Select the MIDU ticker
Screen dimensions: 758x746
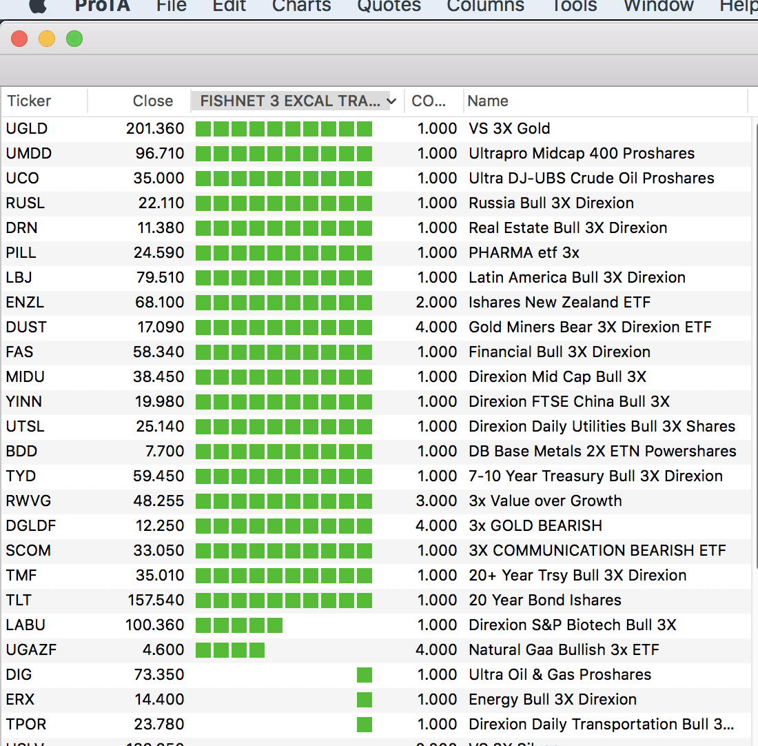point(25,377)
